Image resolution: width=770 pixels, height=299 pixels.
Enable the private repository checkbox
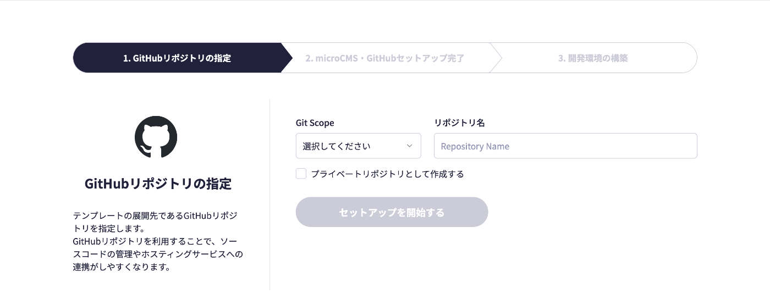point(301,174)
